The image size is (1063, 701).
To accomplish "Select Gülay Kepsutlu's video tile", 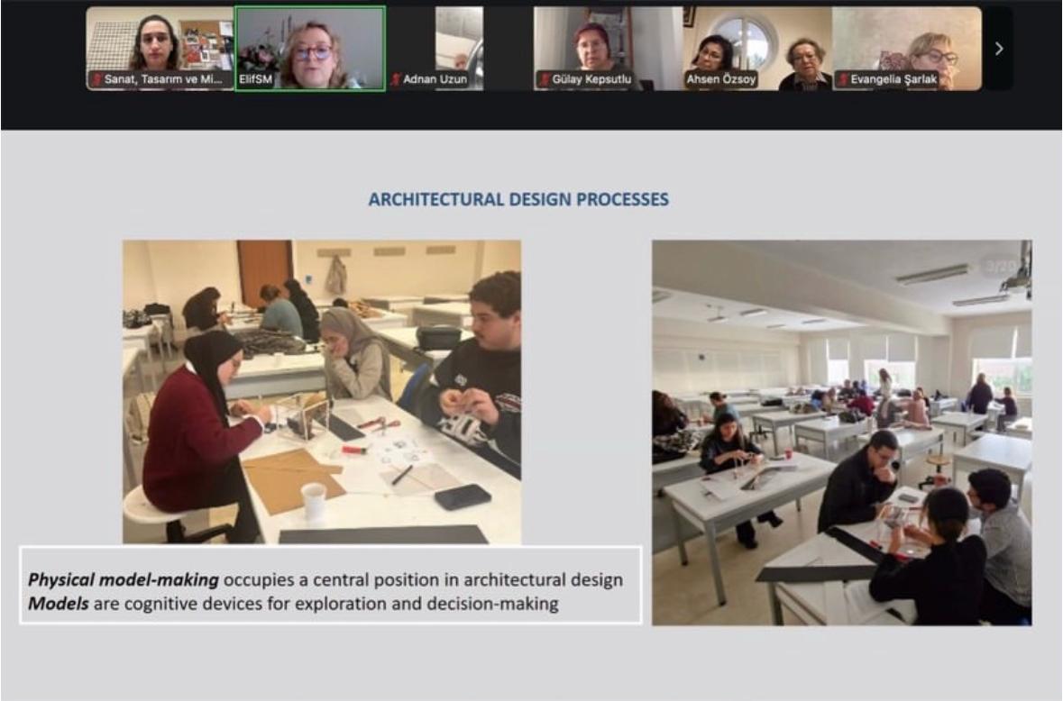I will [608, 49].
